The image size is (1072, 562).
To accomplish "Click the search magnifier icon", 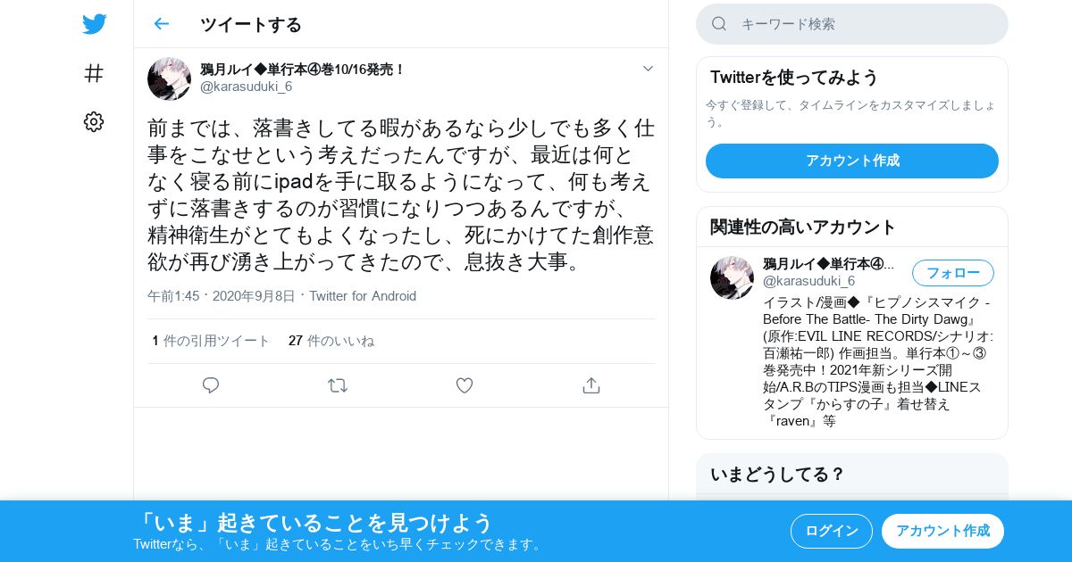I will point(719,24).
